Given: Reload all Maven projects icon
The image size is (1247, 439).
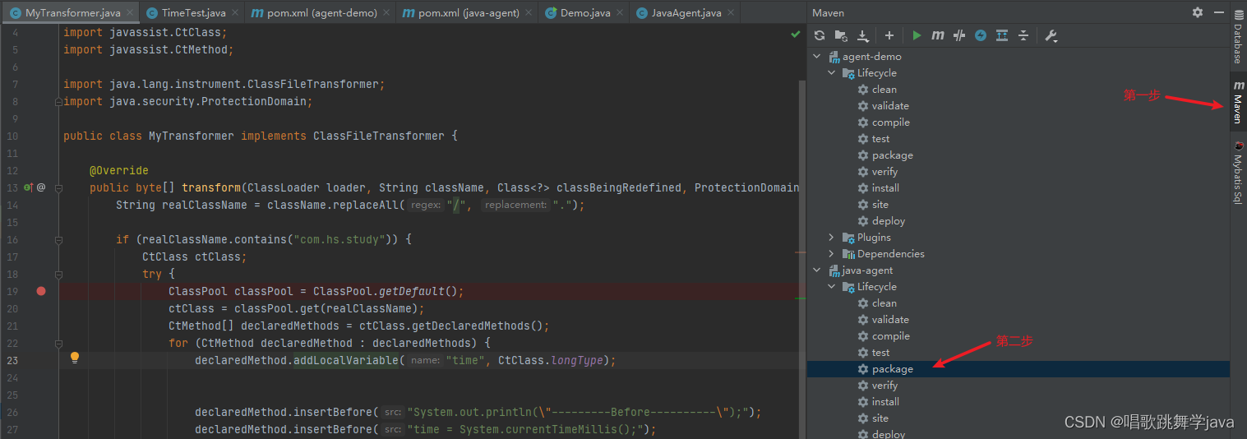Looking at the screenshot, I should point(819,35).
